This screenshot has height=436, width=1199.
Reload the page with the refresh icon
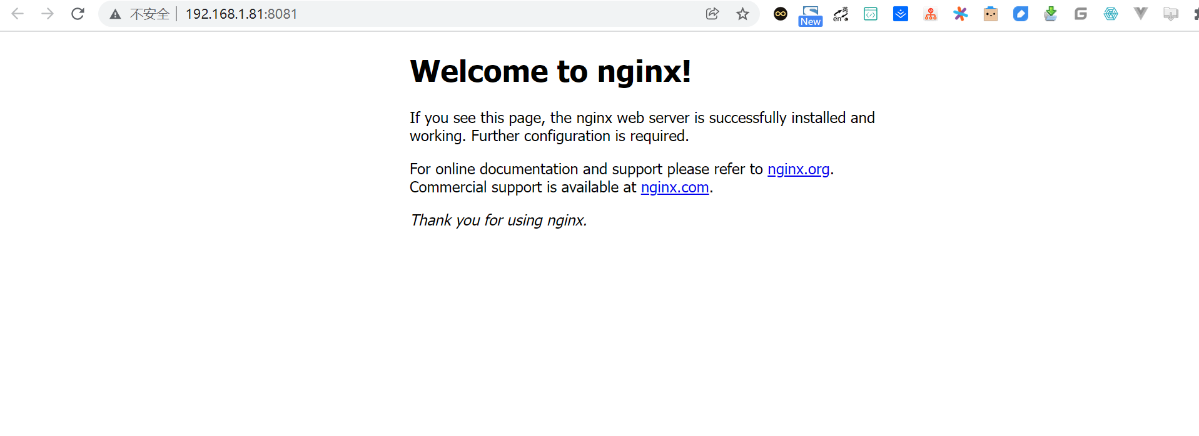click(78, 14)
